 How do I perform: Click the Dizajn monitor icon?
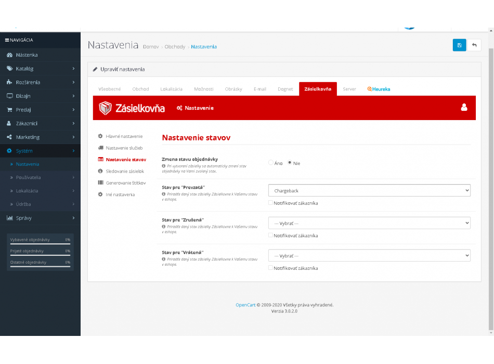pos(10,96)
